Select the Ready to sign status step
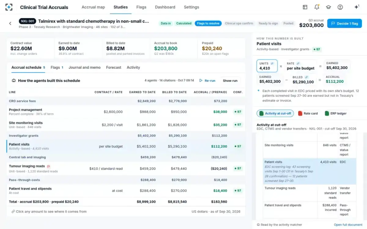Screen dimensions: 367x229 click(268, 24)
